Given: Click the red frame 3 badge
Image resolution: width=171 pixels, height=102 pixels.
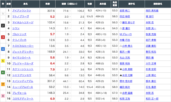Looking at the screenshot, I should tap(3, 37).
